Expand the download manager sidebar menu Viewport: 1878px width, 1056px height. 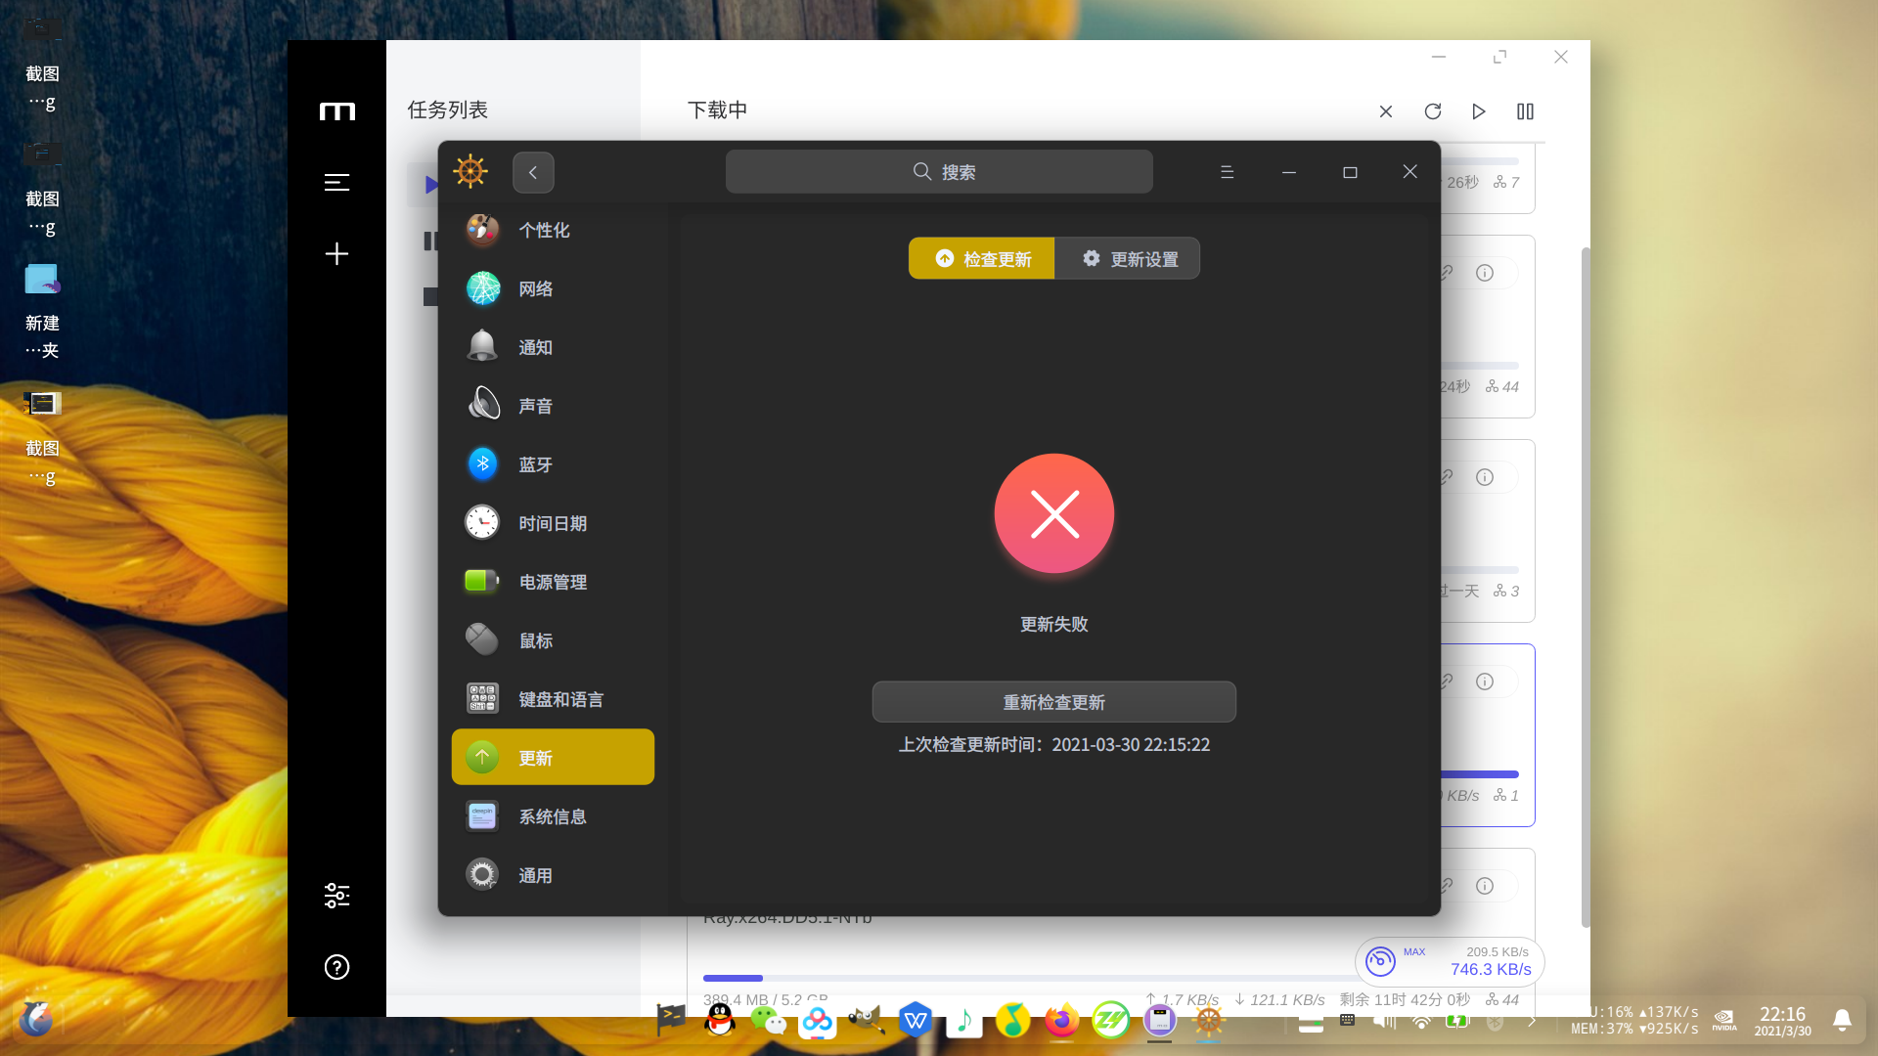(336, 183)
